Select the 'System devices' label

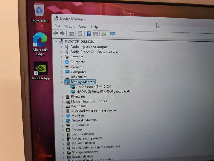pos(83,156)
